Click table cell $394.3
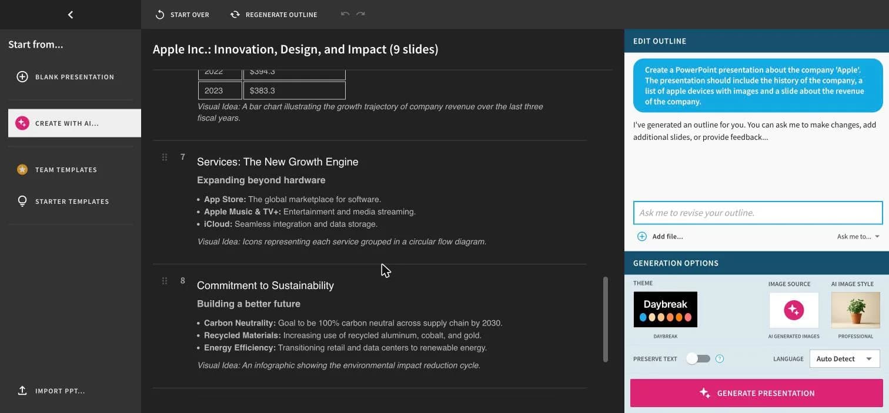889x413 pixels. (x=295, y=74)
